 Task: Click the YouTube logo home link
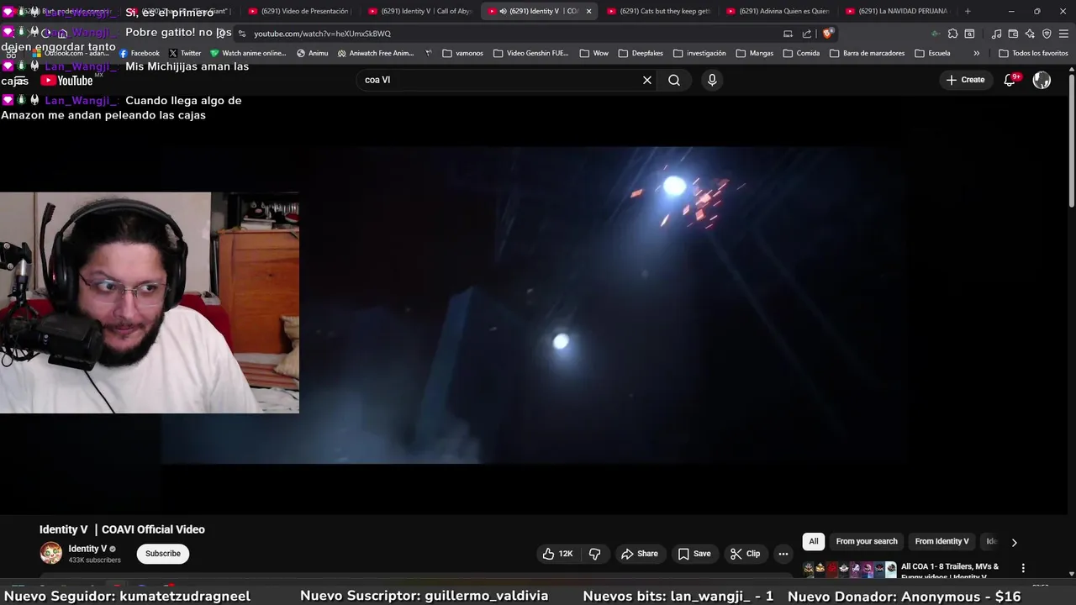[67, 81]
